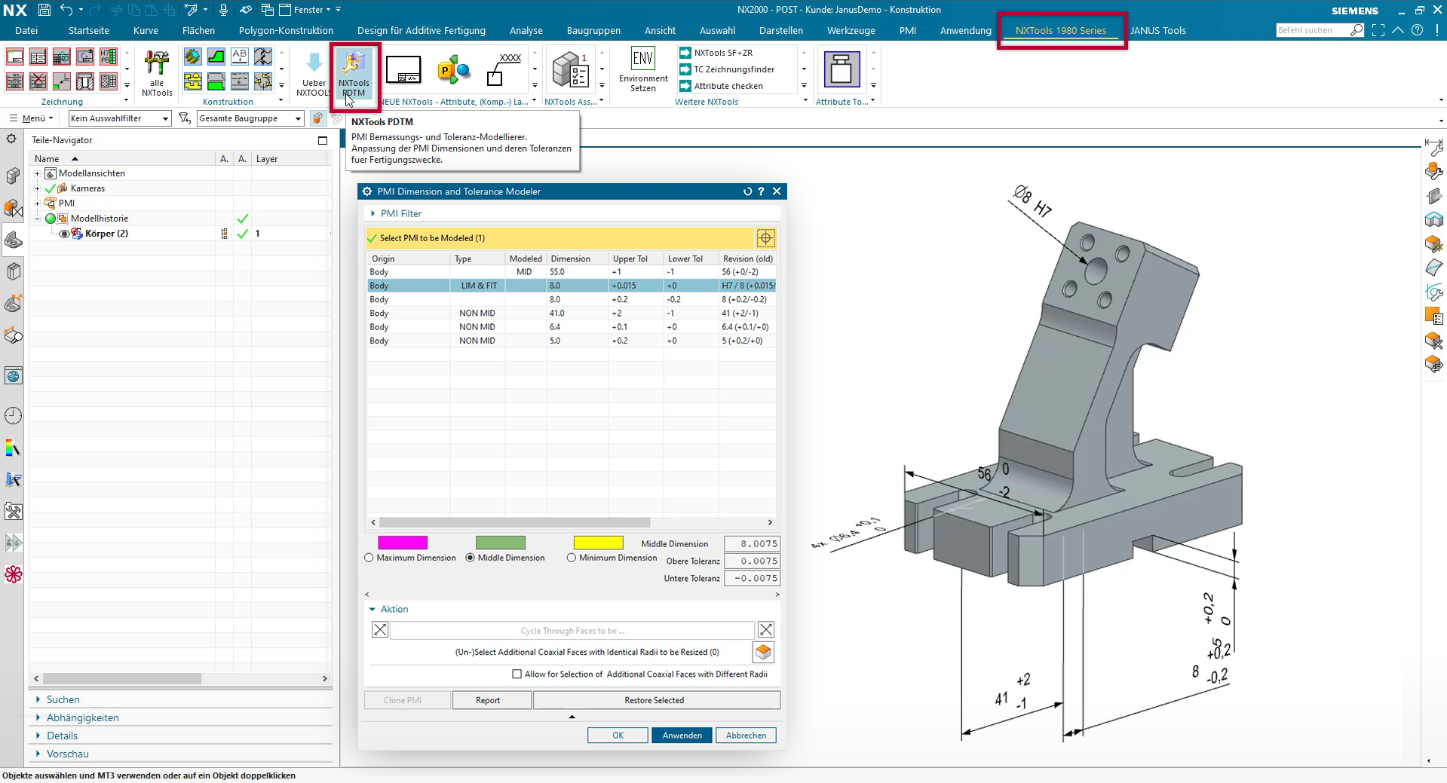The height and width of the screenshot is (783, 1447).
Task: Maximize the Teile-Navigator panel checkbox
Action: coord(323,140)
